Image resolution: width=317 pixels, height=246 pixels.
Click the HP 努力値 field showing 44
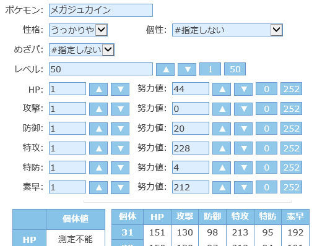191,89
